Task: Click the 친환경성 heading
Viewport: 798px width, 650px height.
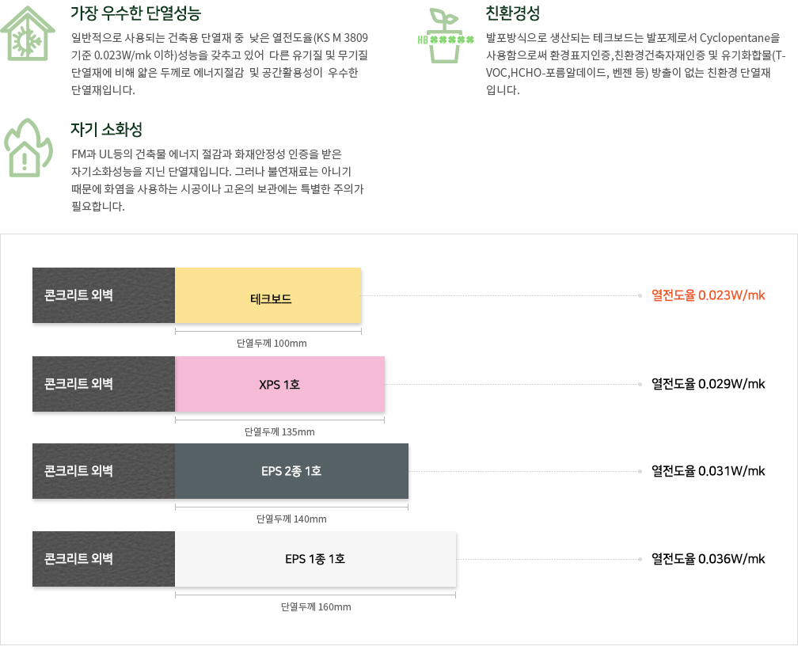Action: pos(512,13)
